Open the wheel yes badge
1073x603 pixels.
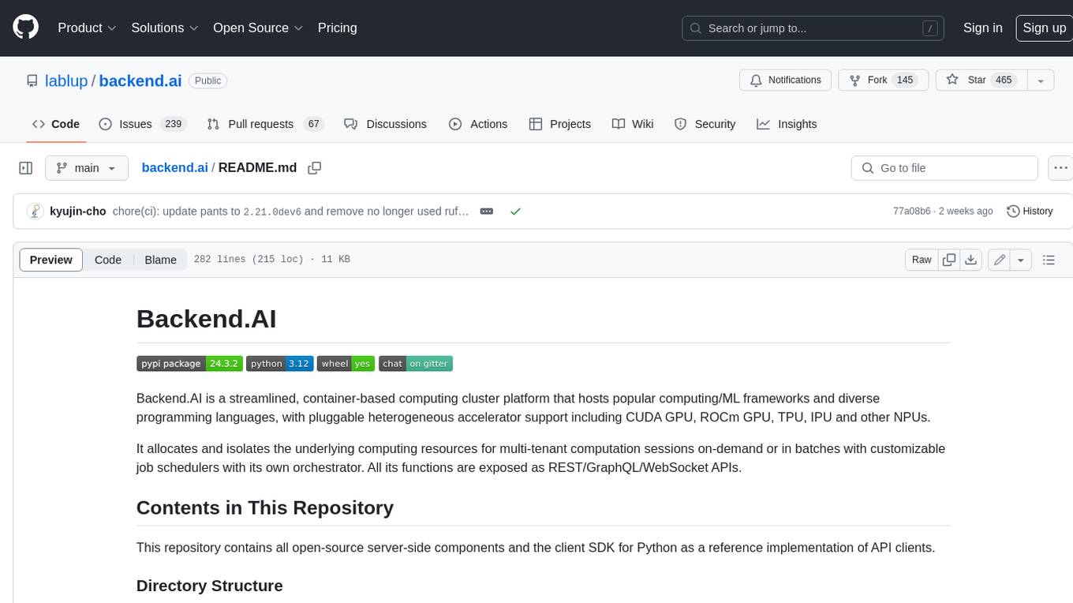pos(346,364)
